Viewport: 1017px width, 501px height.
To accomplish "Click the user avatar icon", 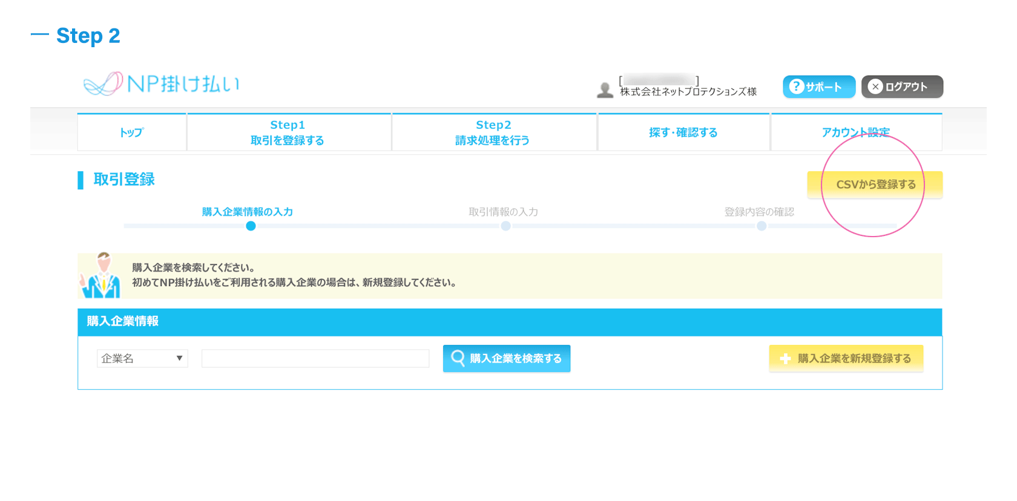I will [605, 90].
